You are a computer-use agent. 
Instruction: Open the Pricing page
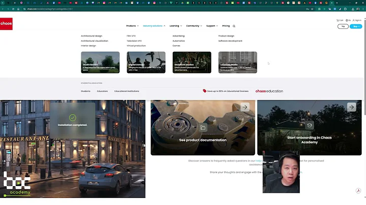[226, 26]
